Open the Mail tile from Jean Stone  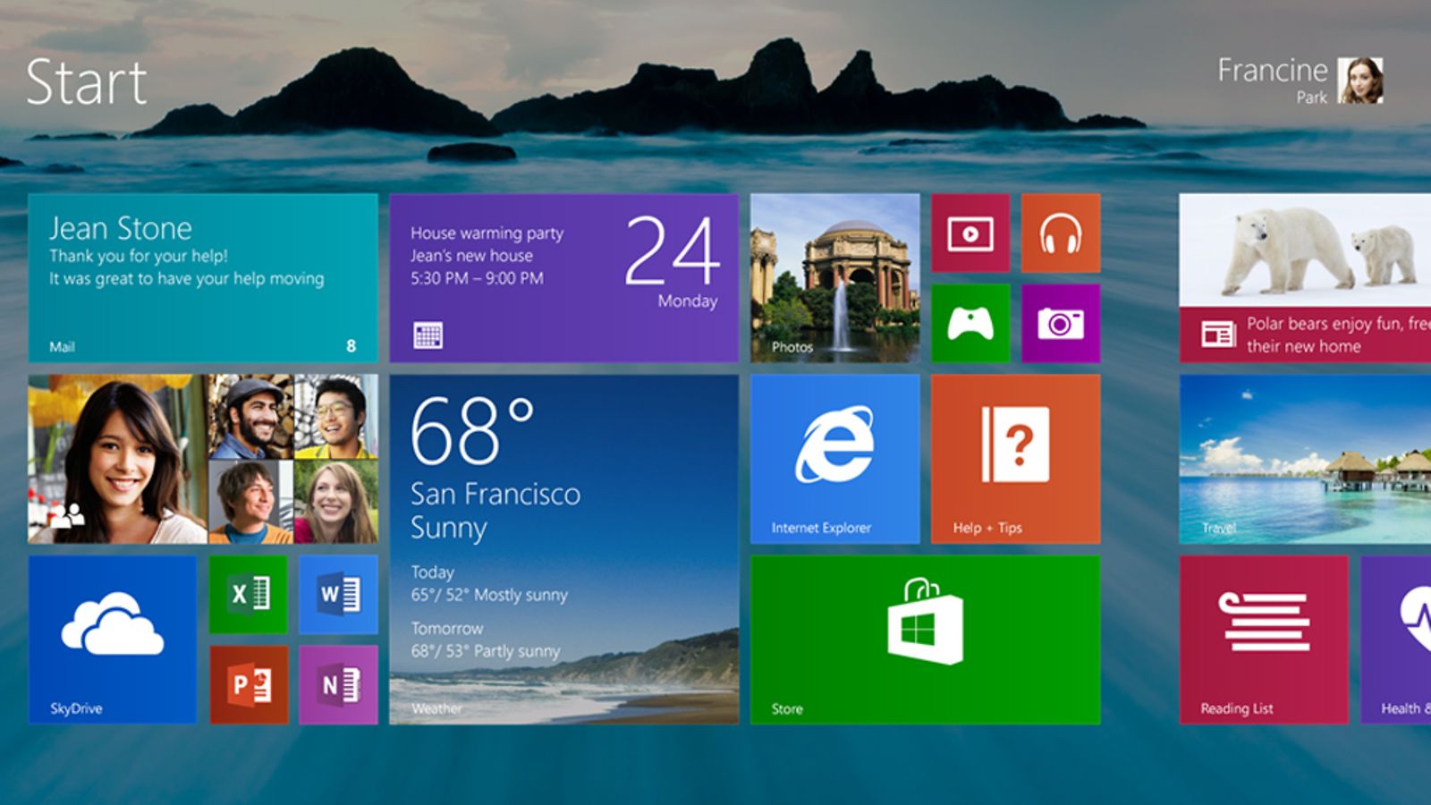(203, 278)
